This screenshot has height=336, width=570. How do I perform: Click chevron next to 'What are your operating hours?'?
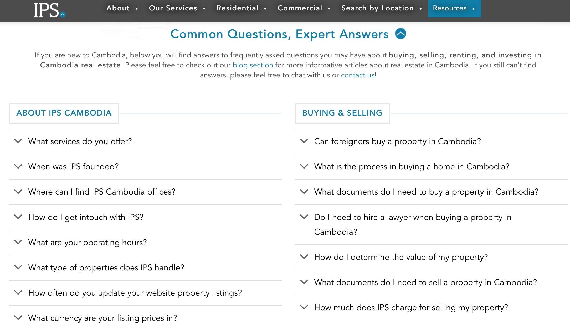[x=18, y=242]
